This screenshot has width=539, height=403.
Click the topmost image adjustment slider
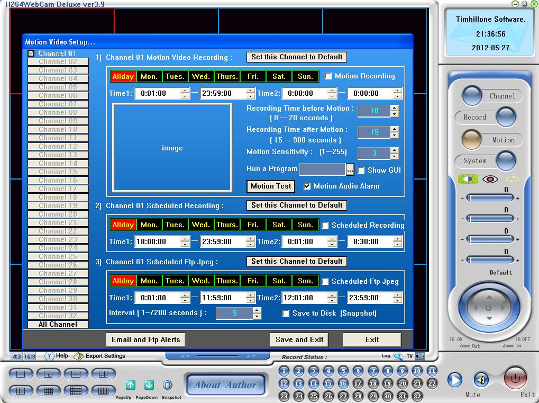point(490,198)
